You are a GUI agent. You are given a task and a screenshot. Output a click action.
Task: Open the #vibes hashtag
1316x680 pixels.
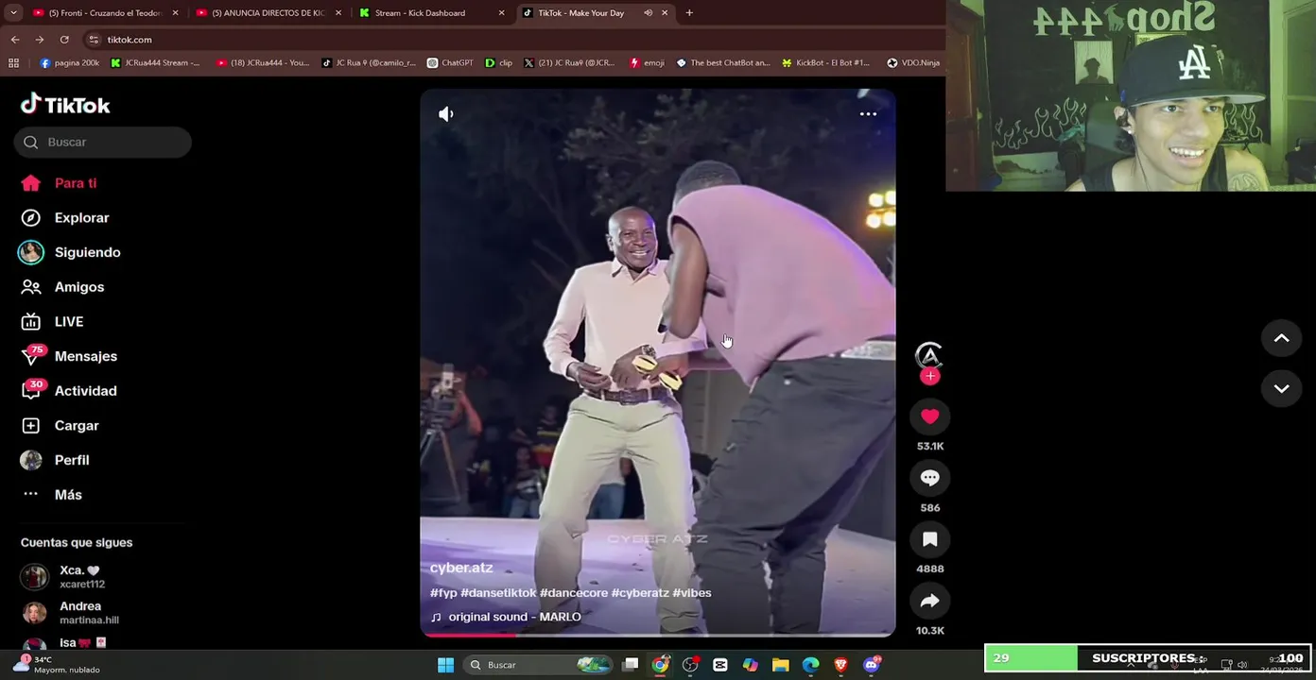pyautogui.click(x=692, y=593)
